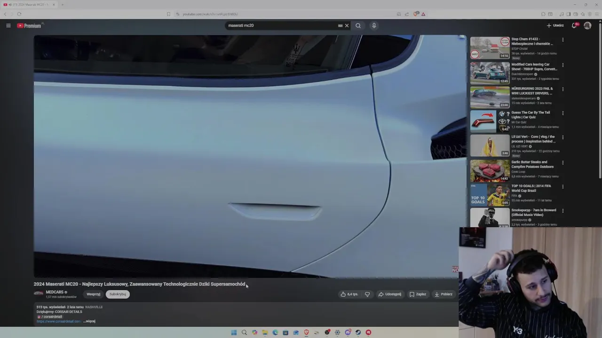Open the YouTube hamburger guide menu
Viewport: 602px width, 338px height.
8,25
